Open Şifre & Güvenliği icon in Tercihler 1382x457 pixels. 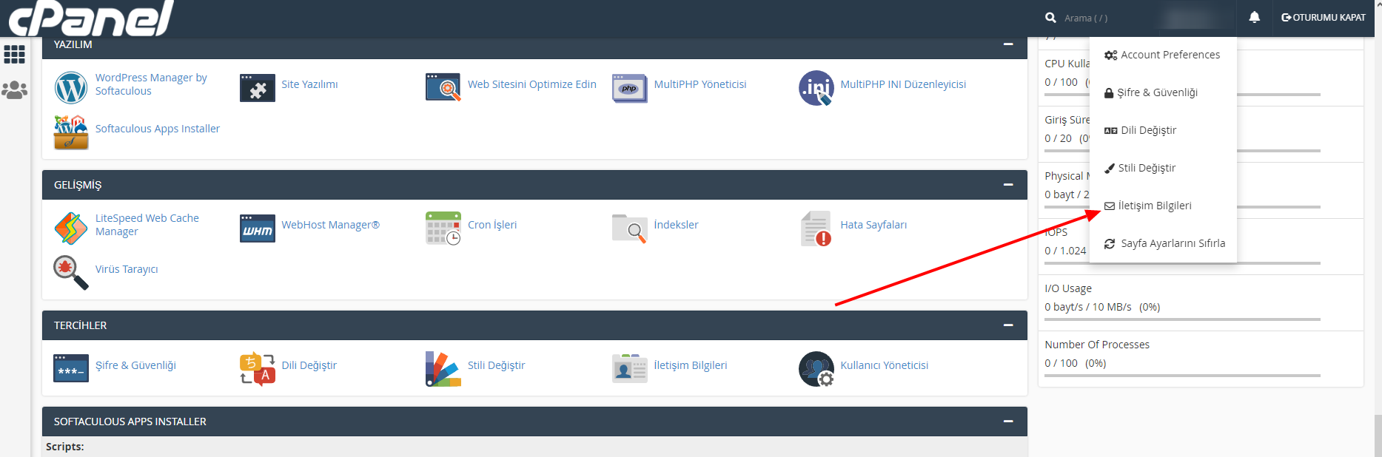(x=71, y=368)
